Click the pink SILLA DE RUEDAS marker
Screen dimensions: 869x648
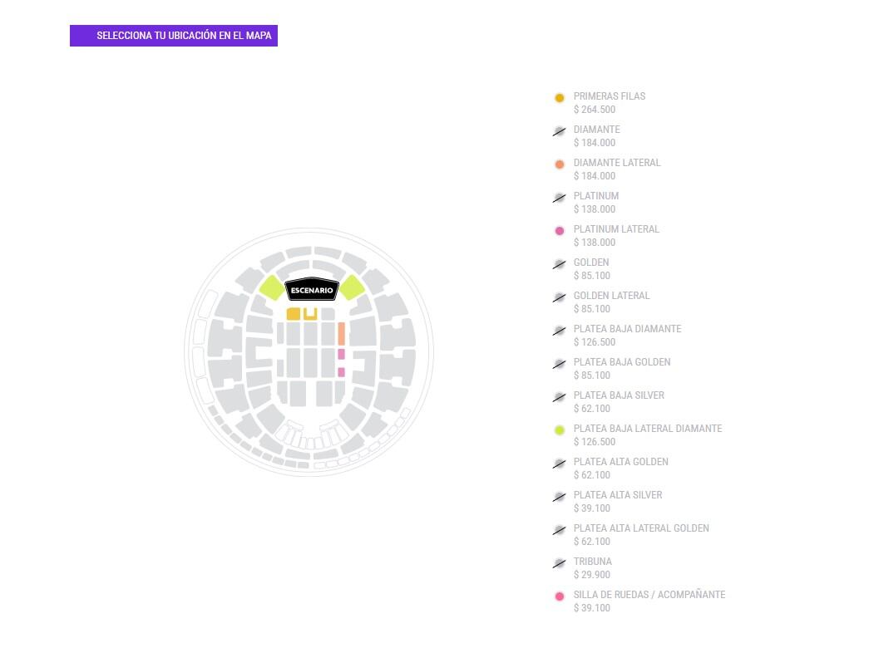[560, 596]
